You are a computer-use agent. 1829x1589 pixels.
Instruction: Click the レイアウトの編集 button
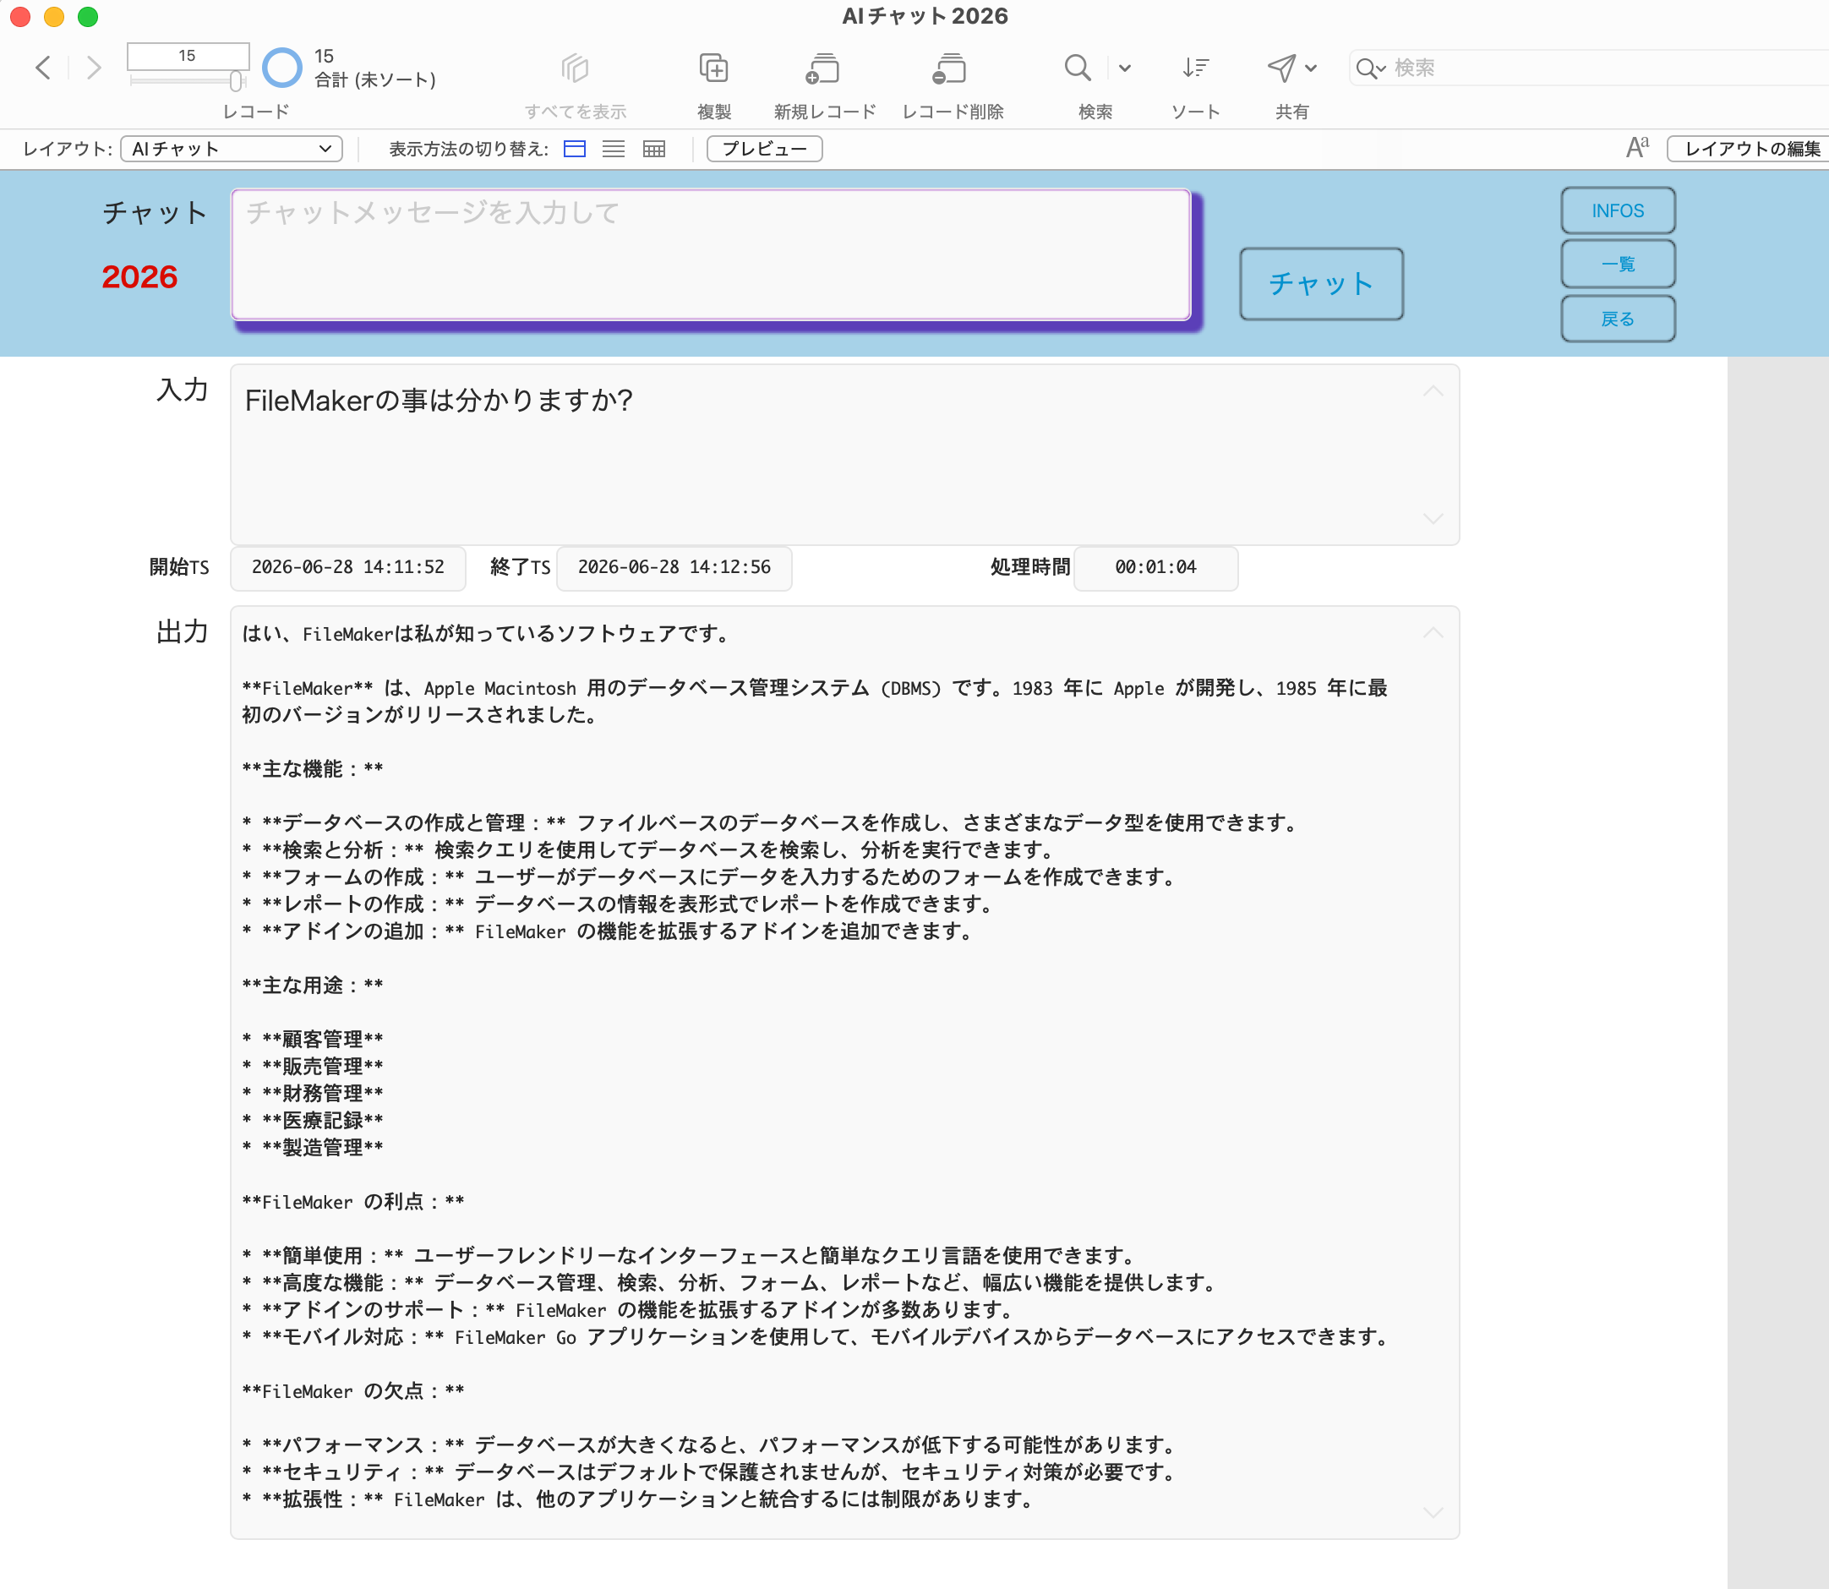[1749, 149]
